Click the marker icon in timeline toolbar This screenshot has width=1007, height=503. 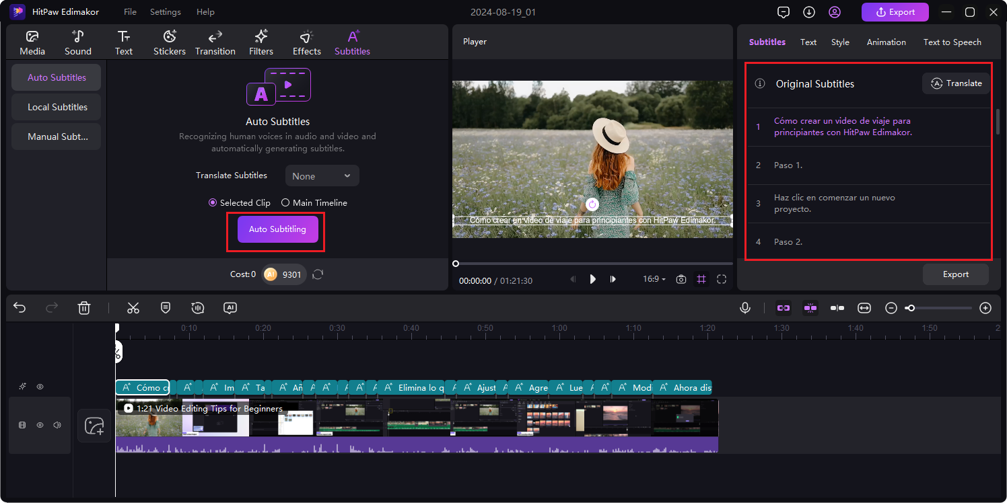point(166,308)
